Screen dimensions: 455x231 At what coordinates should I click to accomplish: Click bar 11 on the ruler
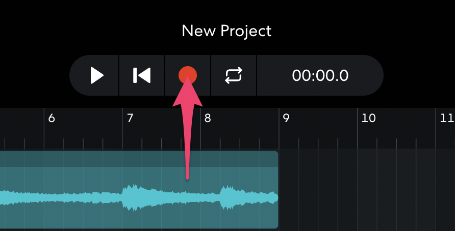tap(446, 119)
